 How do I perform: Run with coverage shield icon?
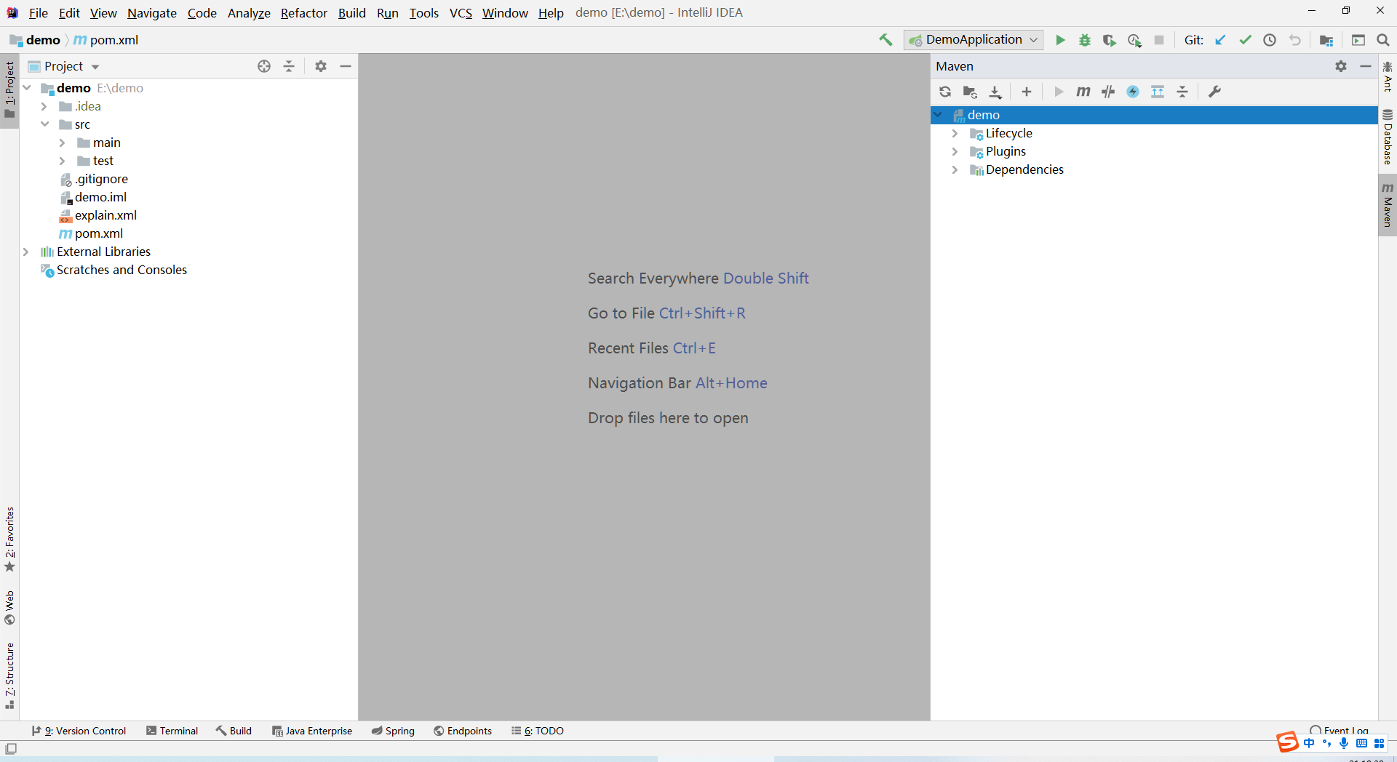coord(1110,40)
